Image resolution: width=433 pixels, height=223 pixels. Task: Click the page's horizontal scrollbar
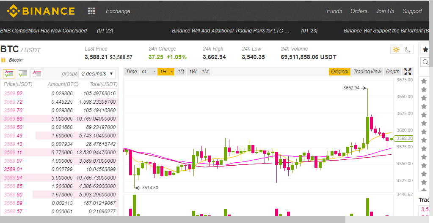[173, 220]
